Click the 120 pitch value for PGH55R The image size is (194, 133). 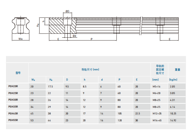(x=120, y=120)
